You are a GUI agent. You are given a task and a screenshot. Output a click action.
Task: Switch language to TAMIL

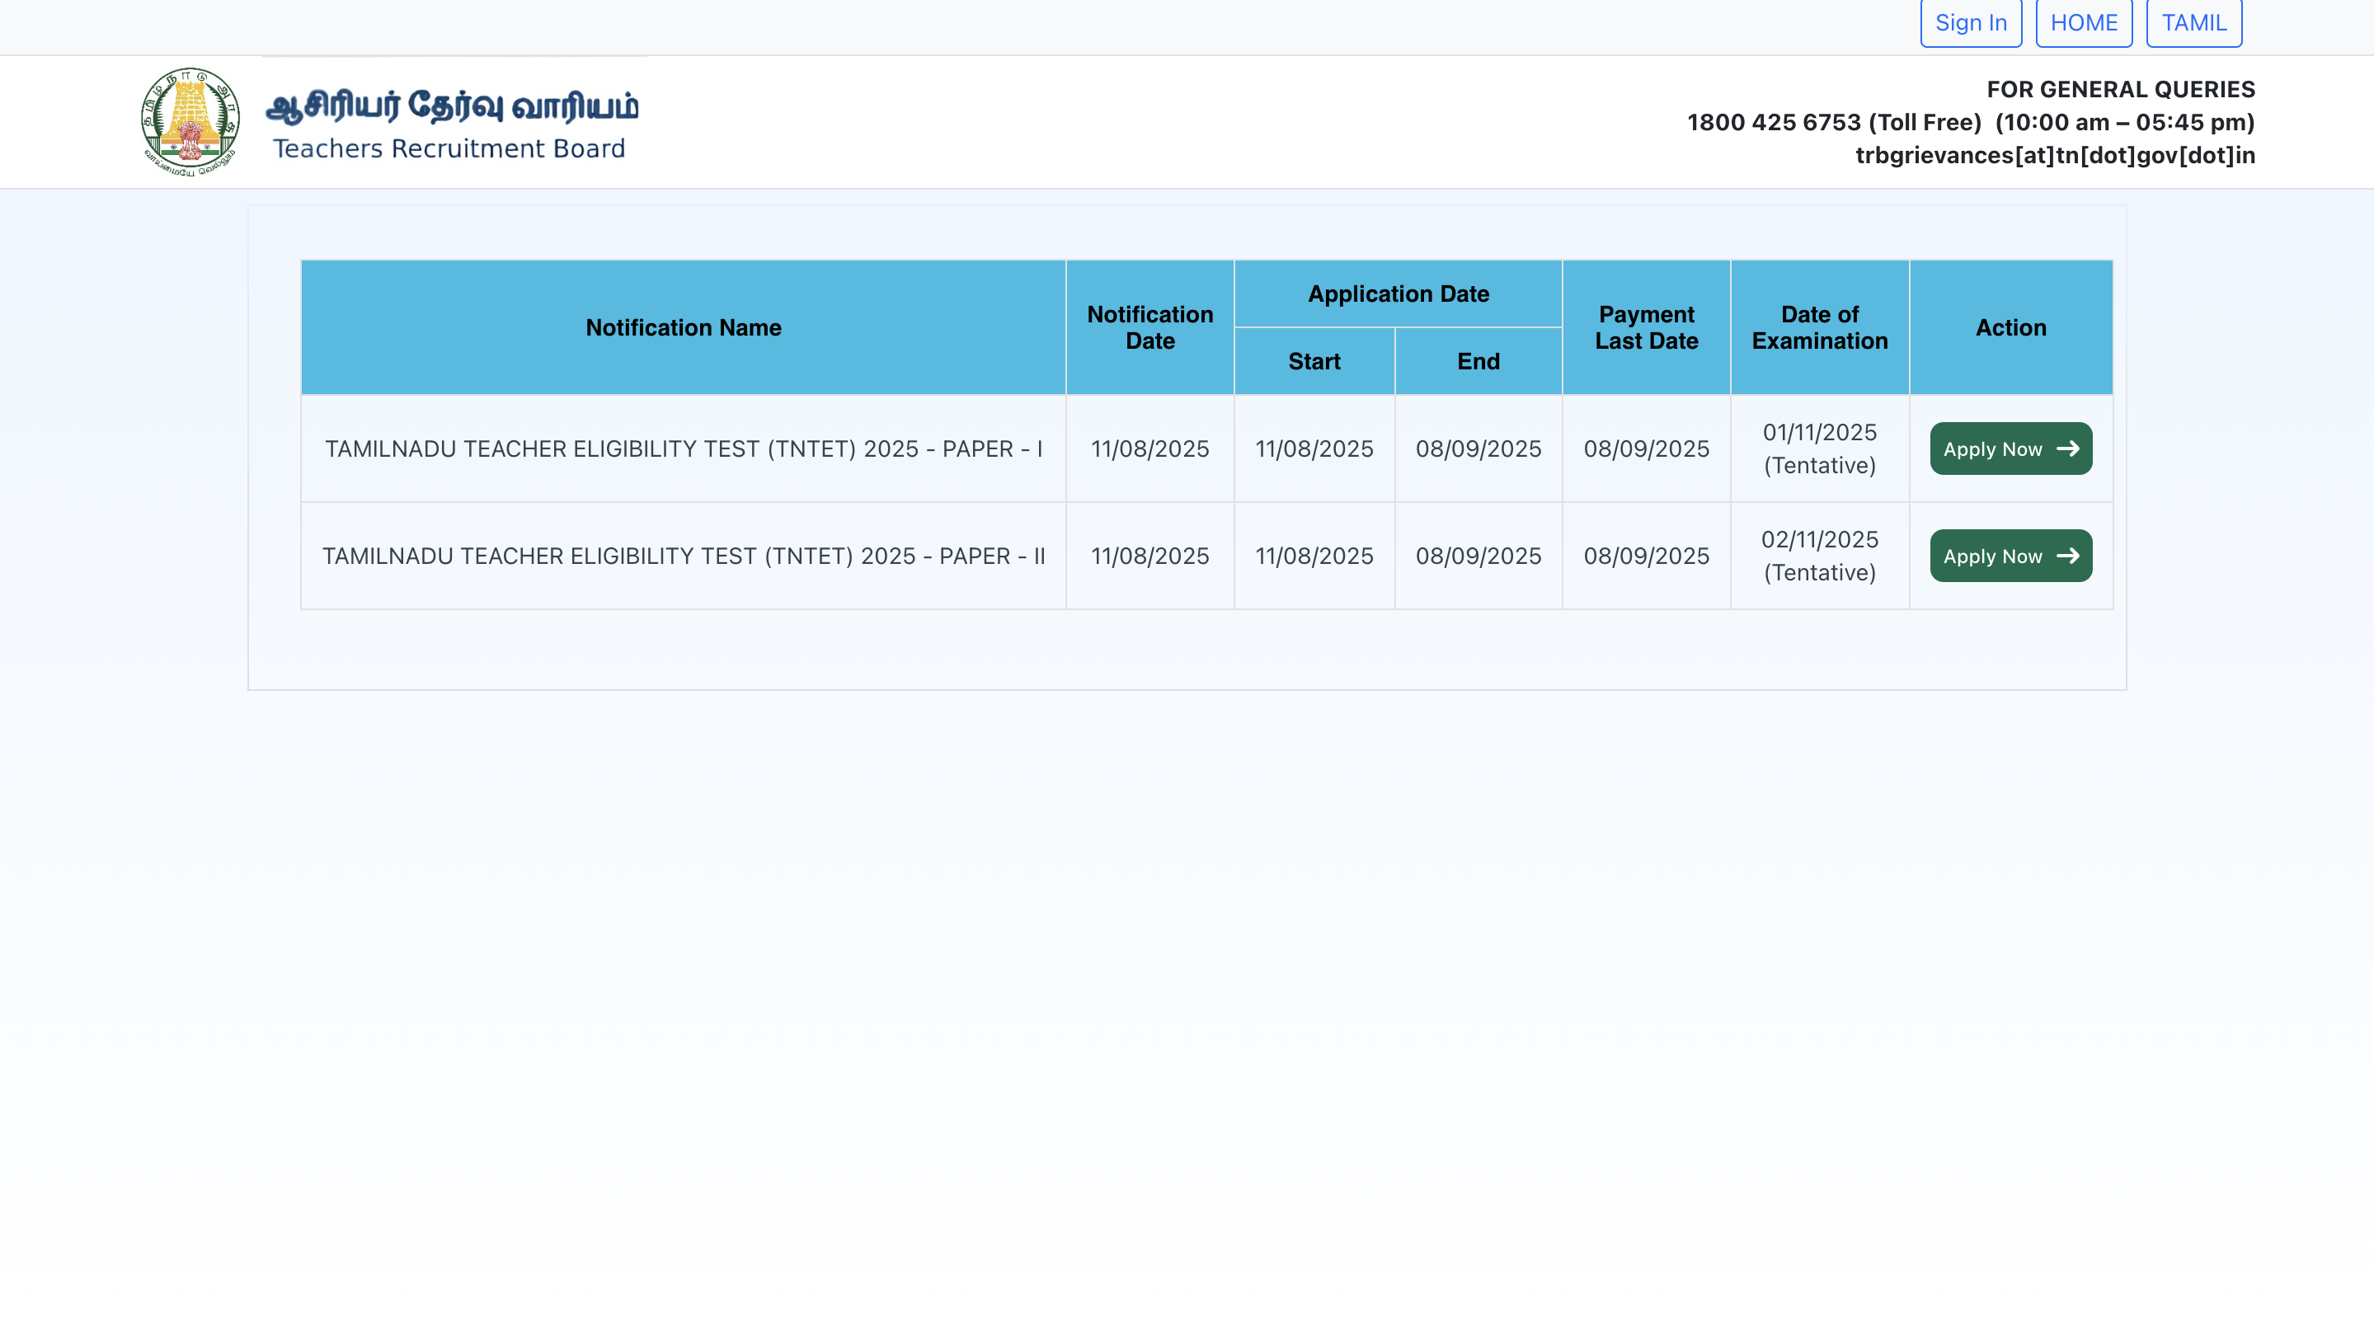point(2193,23)
